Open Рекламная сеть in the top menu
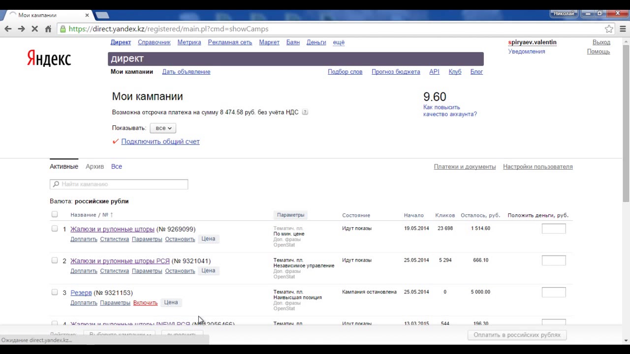Viewport: 630px width, 354px height. pos(230,42)
